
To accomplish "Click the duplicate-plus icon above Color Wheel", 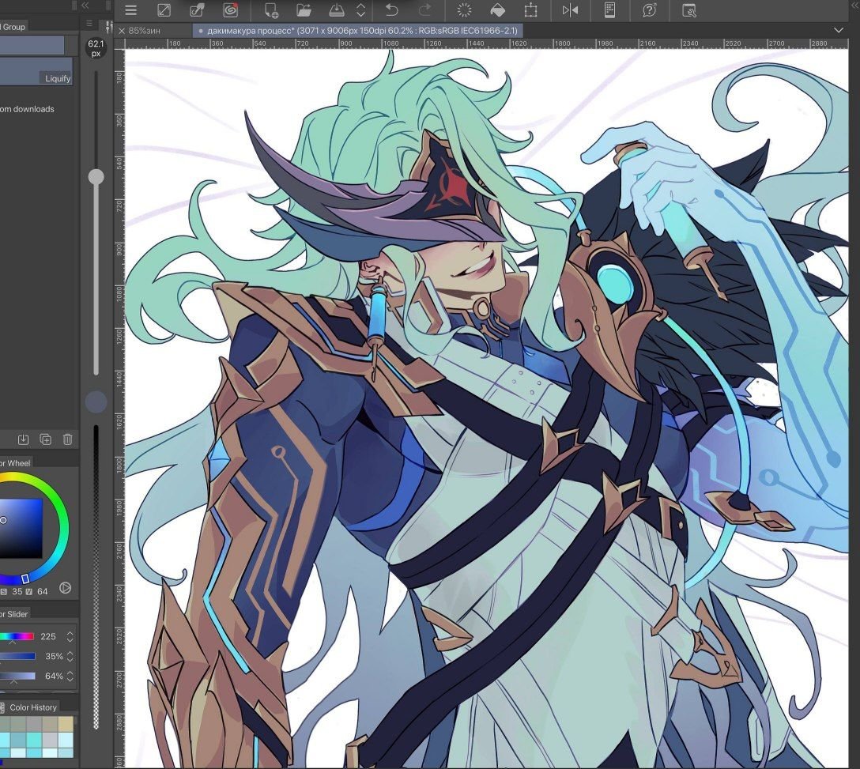I will (x=46, y=439).
